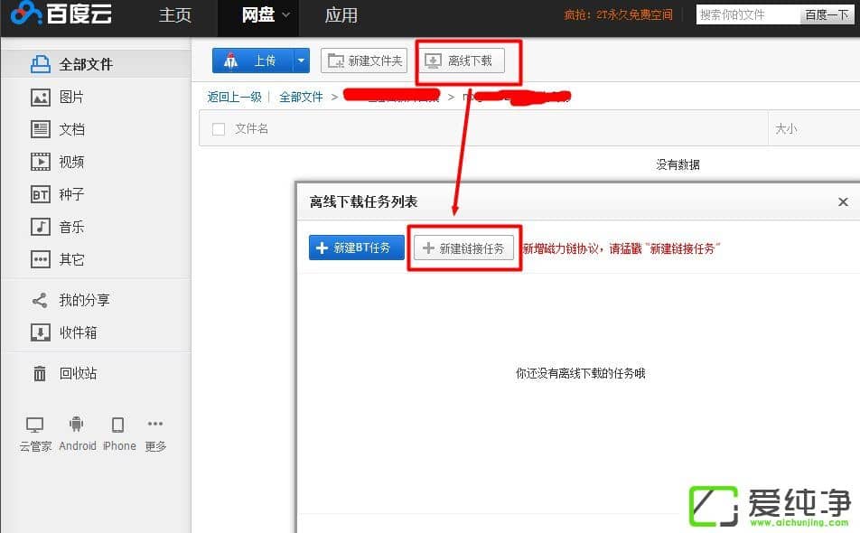The image size is (860, 533).
Task: Click the Android client icon
Action: coord(77,425)
